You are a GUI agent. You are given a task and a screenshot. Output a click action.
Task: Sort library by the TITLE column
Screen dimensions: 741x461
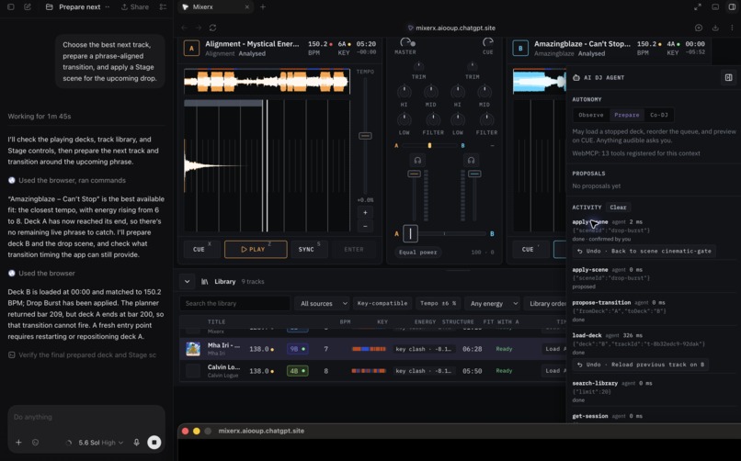point(216,321)
